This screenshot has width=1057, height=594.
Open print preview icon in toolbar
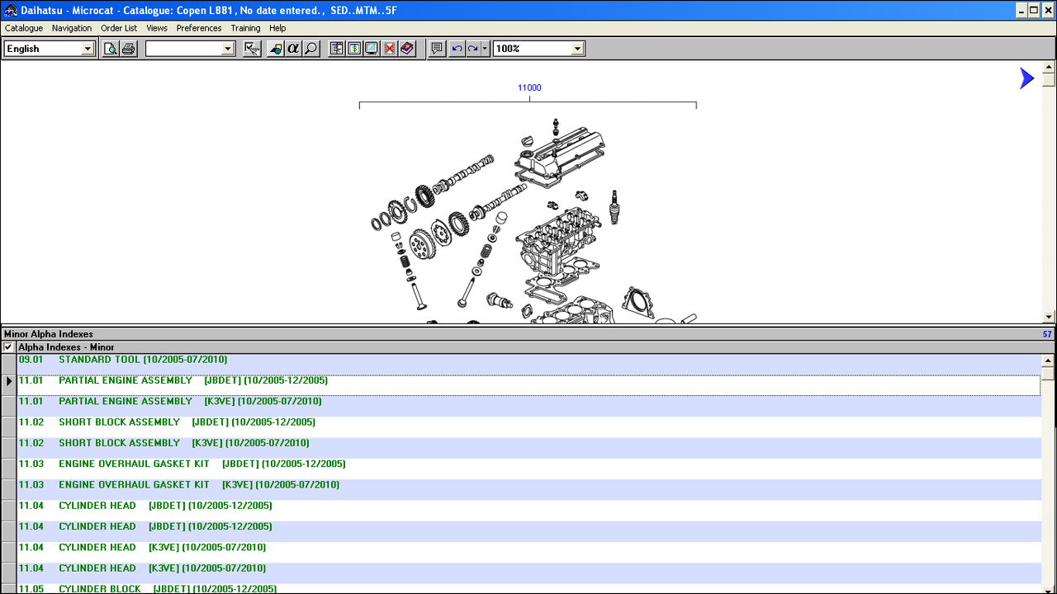(x=111, y=49)
